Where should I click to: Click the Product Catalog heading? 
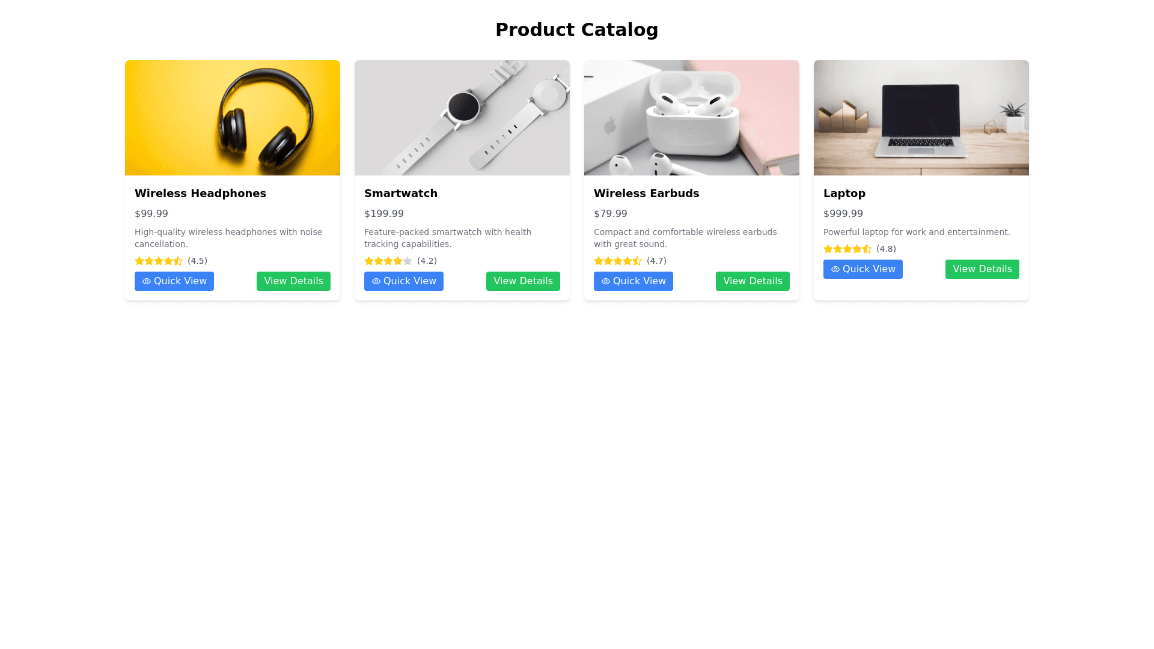576,30
